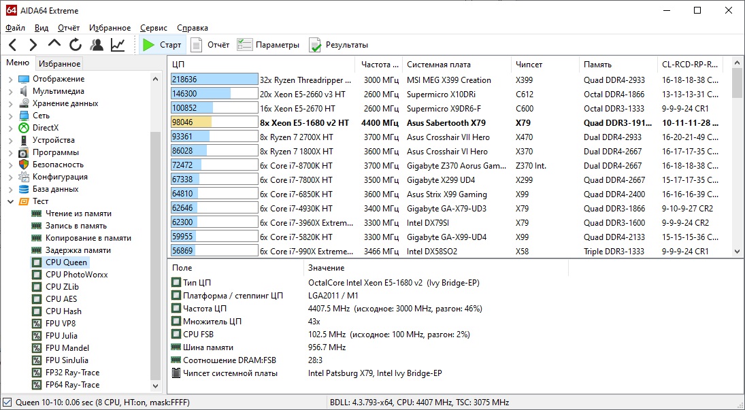Viewport: 745px width, 410px height.
Task: Start the benchmark with Старт
Action: (x=162, y=45)
